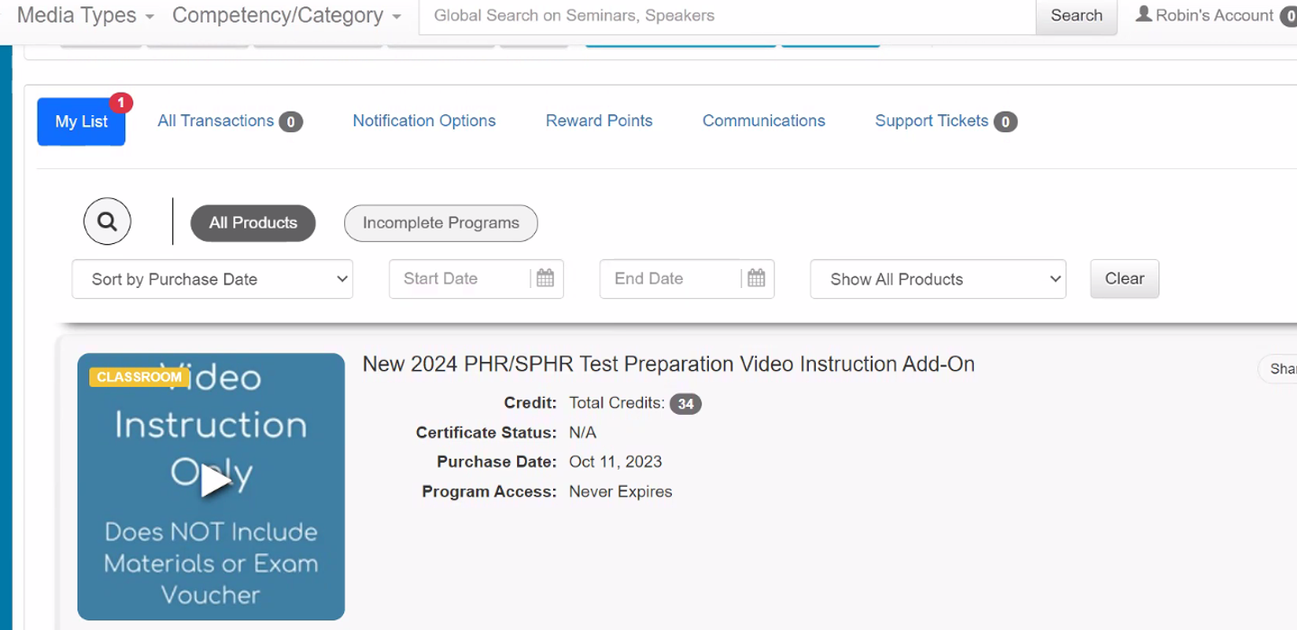Click the Global Search input field
This screenshot has width=1297, height=630.
pos(727,15)
